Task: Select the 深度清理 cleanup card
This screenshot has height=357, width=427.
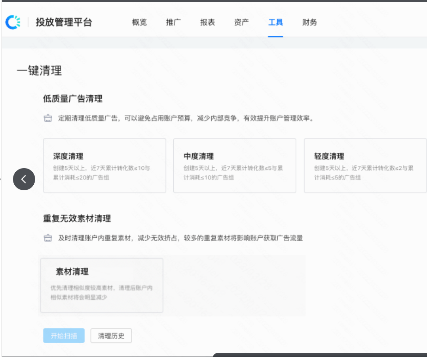Action: coord(104,166)
